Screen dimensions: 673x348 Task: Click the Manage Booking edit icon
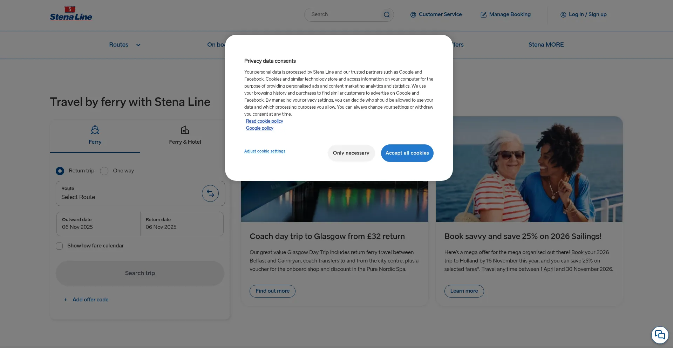[x=483, y=15]
